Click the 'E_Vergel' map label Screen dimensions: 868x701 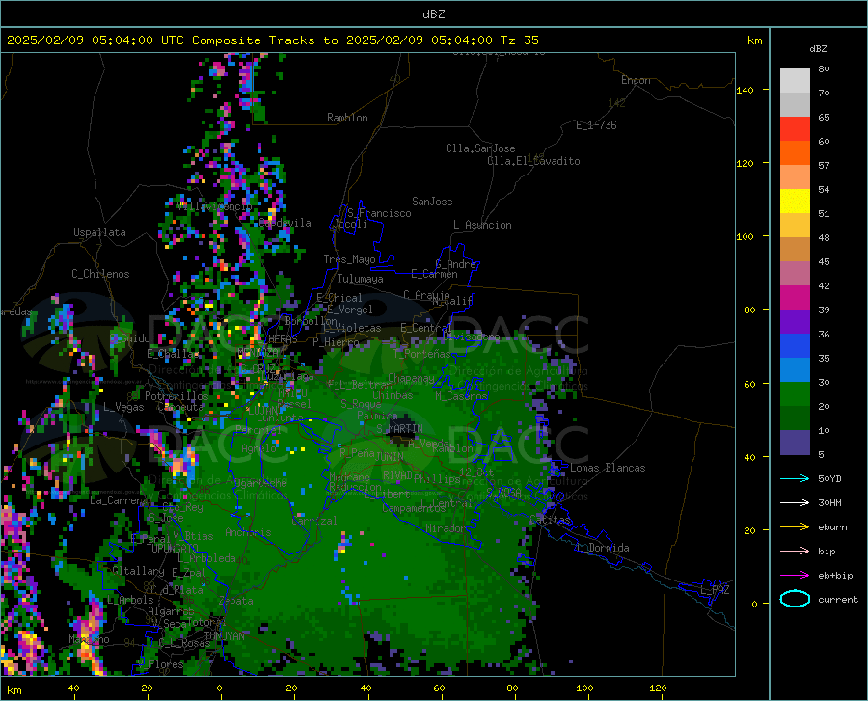pos(350,310)
